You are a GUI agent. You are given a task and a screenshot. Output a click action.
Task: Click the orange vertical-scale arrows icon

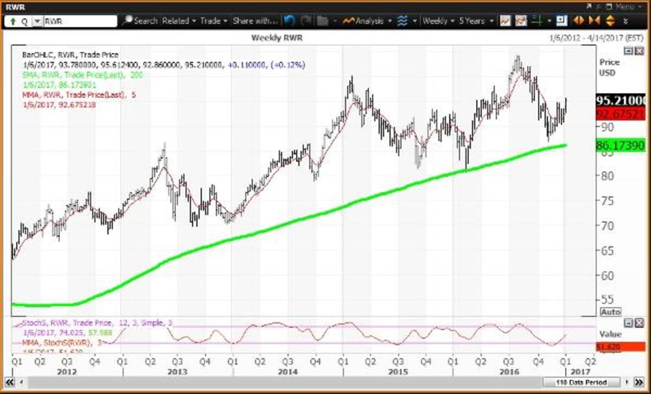[610, 21]
